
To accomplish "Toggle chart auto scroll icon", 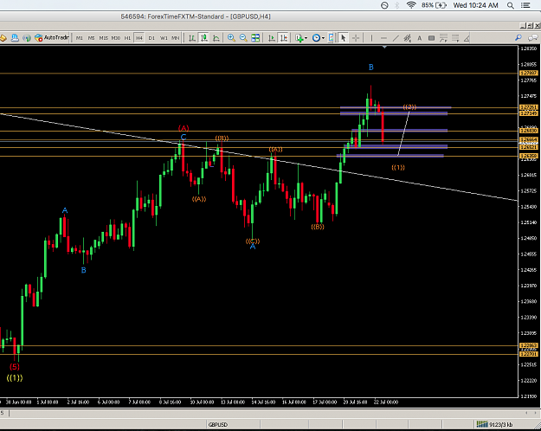I will coord(272,38).
